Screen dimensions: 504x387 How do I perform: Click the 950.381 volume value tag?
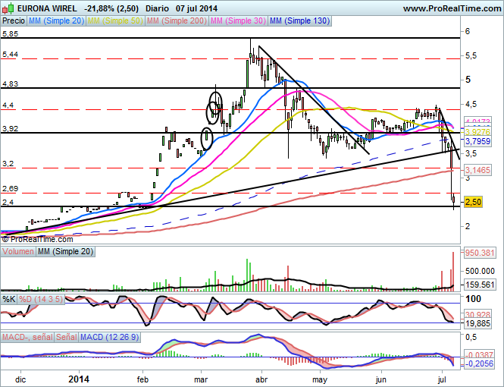(x=479, y=253)
